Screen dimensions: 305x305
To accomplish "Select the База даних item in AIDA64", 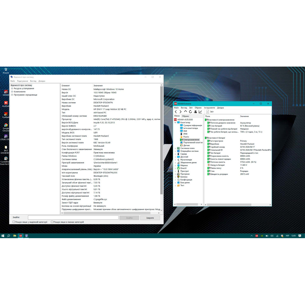I will tap(183, 182).
